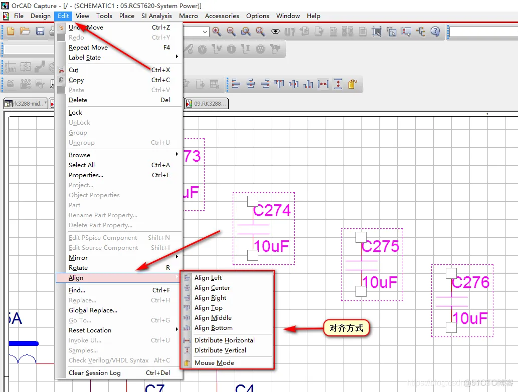Viewport: 518px width, 392px height.
Task: Click the Save floppy disk icon
Action: click(40, 32)
